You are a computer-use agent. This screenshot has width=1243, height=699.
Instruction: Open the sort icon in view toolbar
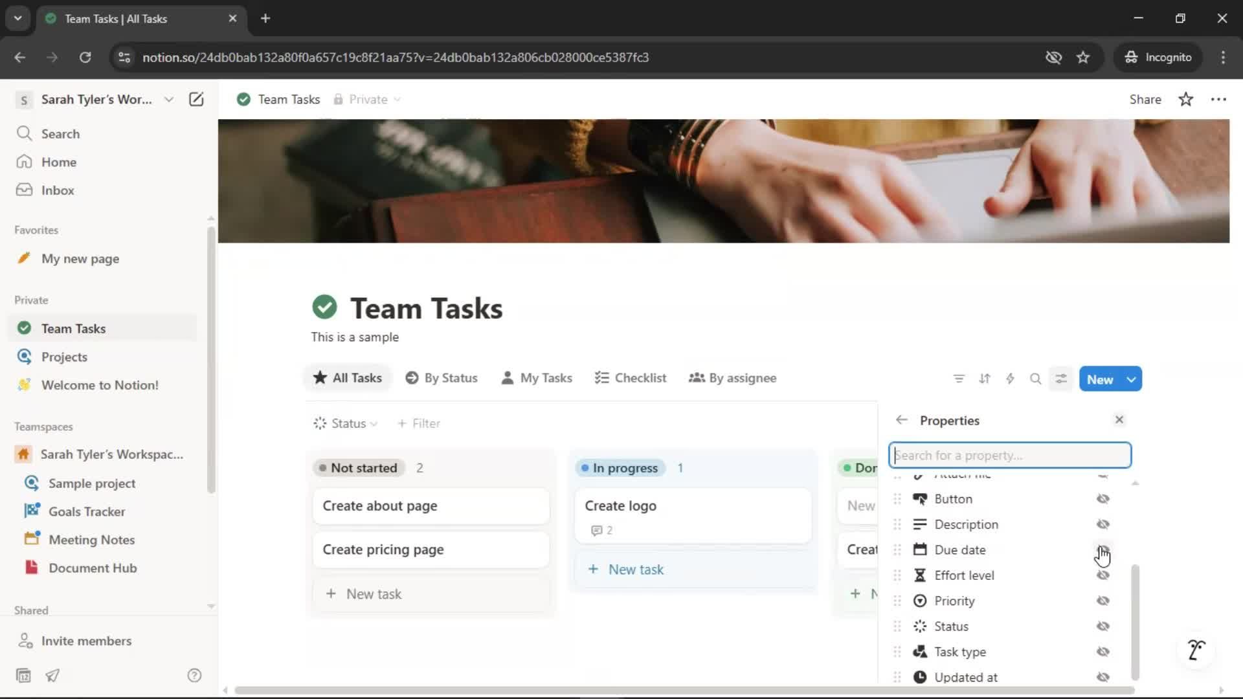pyautogui.click(x=985, y=379)
